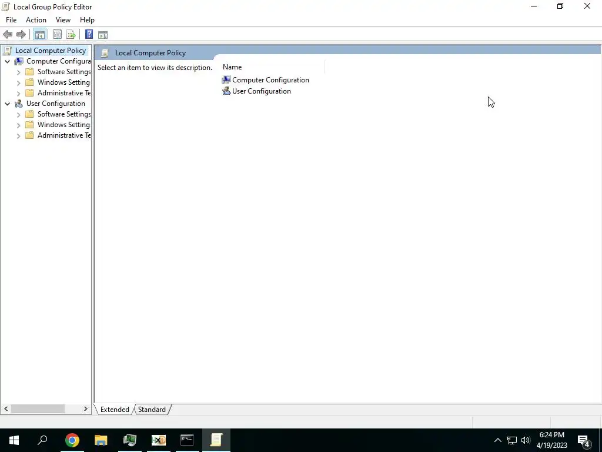Open taskbar Search magnifier
Image resolution: width=602 pixels, height=452 pixels.
[x=42, y=440]
